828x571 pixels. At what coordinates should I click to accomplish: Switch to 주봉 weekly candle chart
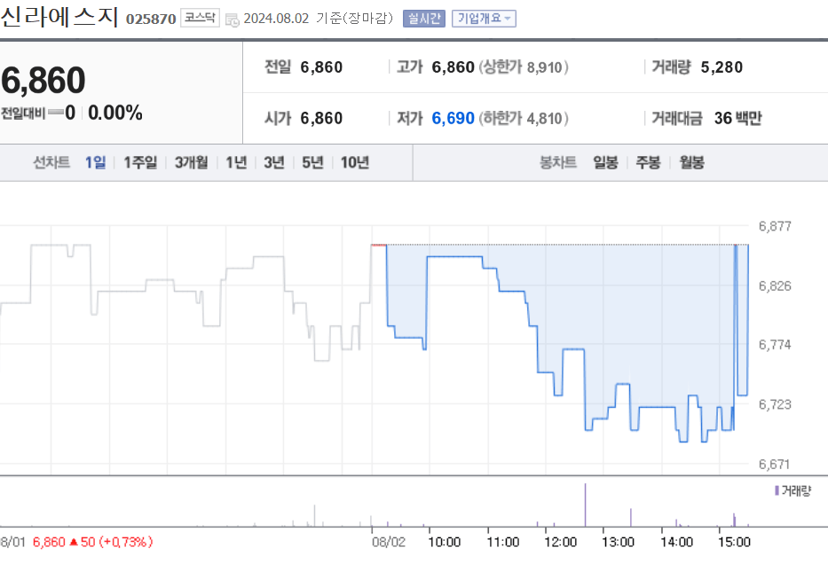(x=647, y=162)
